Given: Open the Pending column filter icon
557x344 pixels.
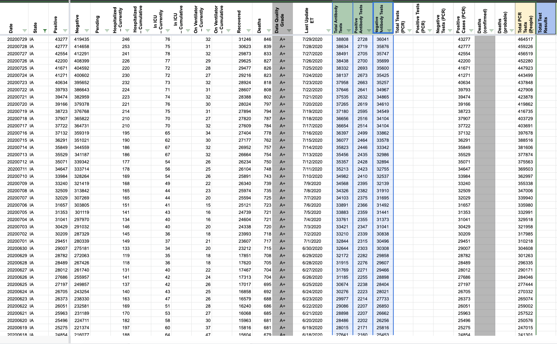Looking at the screenshot, I should 107,31.
